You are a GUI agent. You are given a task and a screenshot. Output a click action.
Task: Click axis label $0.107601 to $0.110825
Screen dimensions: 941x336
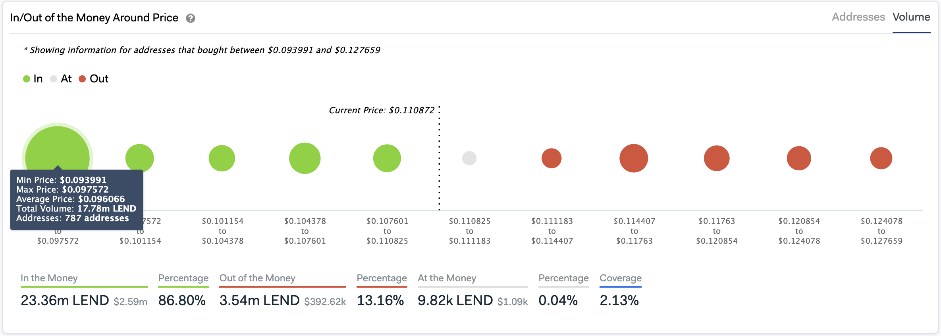(x=388, y=231)
